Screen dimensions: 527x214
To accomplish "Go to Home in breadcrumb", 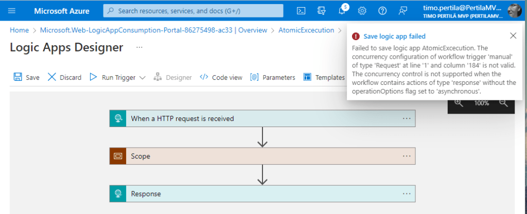I will coord(19,30).
